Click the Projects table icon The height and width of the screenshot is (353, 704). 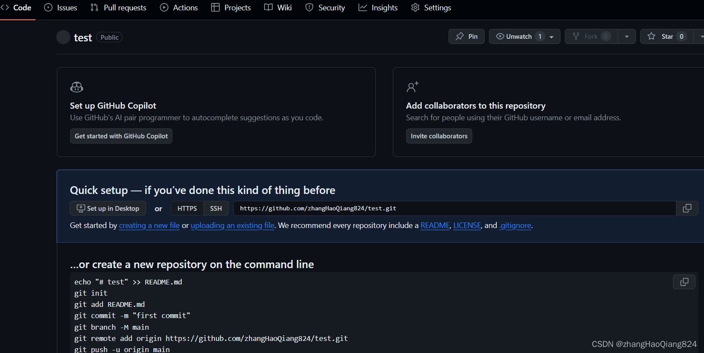click(x=215, y=8)
